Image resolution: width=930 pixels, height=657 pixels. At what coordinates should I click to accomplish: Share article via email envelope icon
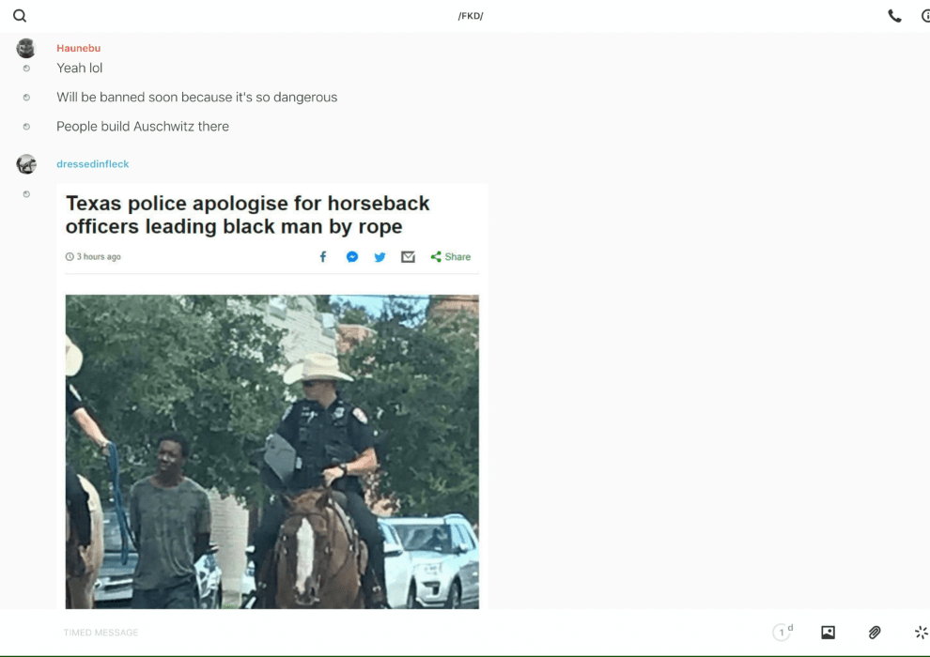tap(408, 257)
